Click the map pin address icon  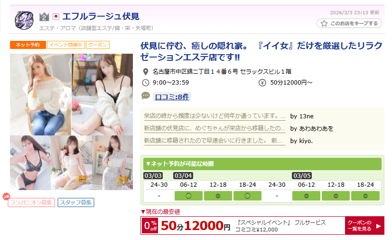[x=146, y=72]
